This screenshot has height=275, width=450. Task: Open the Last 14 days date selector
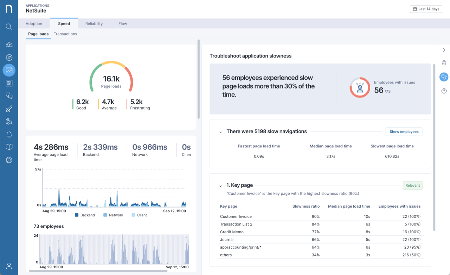[x=426, y=9]
